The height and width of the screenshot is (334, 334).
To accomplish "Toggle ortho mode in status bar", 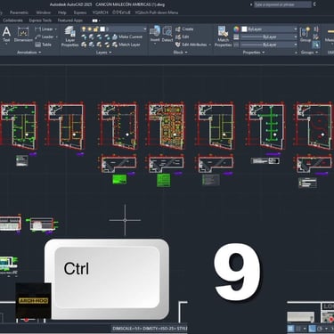I will point(313,329).
